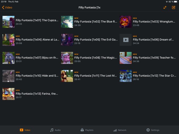The image size is (179, 134).
Task: Play 'Filly Funtasia [1x13] Farina, the...' title
Action: pos(37,94)
